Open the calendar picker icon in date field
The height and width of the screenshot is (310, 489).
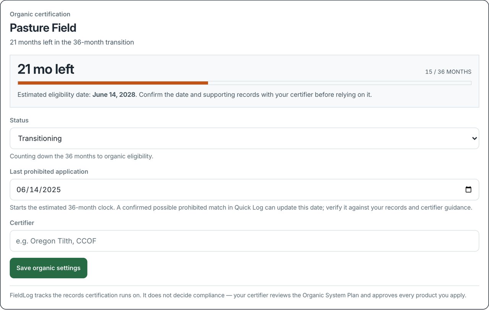(468, 190)
